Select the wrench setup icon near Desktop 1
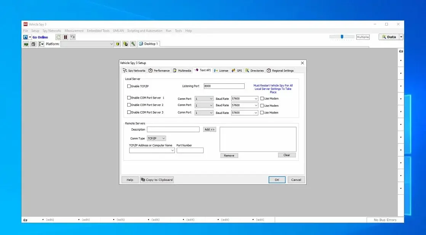This screenshot has height=235, width=426. click(x=132, y=43)
